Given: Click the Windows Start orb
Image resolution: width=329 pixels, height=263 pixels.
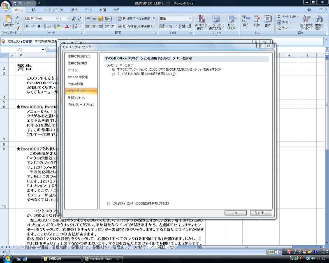Looking at the screenshot, I should 8,258.
